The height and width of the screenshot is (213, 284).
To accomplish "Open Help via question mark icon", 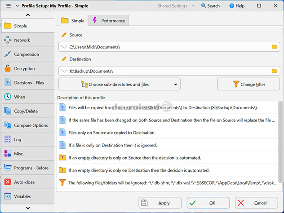I will [x=231, y=6].
